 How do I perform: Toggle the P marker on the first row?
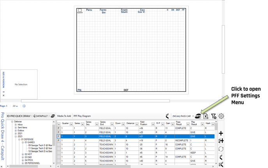[58, 128]
